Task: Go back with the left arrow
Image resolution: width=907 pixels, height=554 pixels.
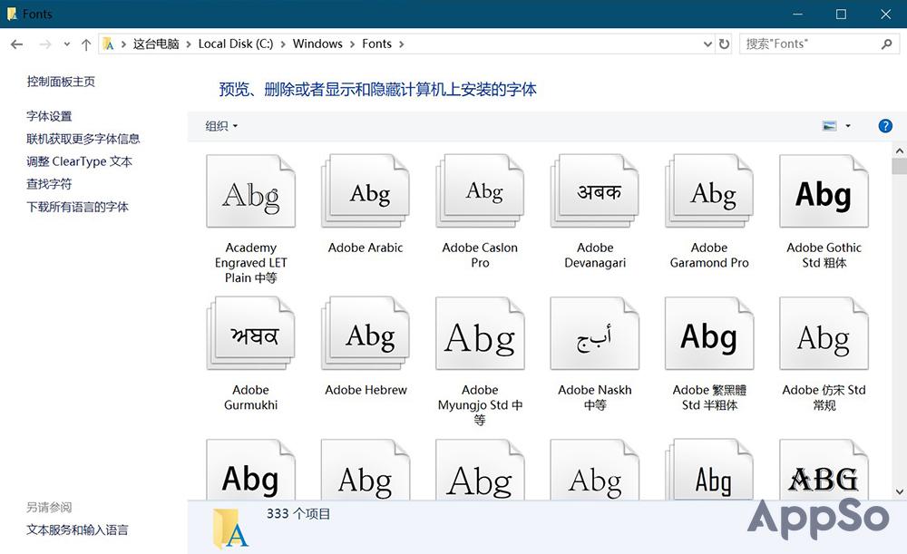Action: [16, 44]
